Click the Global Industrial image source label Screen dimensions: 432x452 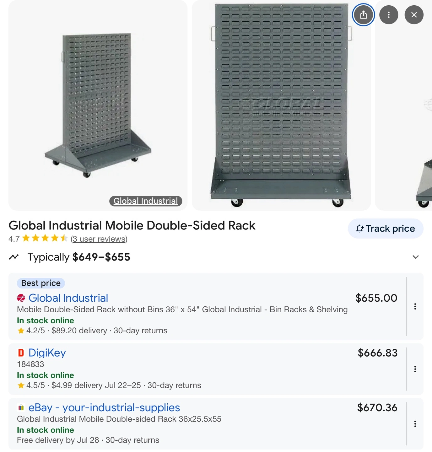(x=146, y=201)
